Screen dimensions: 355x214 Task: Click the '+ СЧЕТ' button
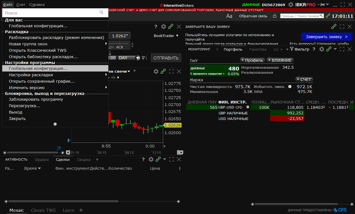(x=304, y=79)
